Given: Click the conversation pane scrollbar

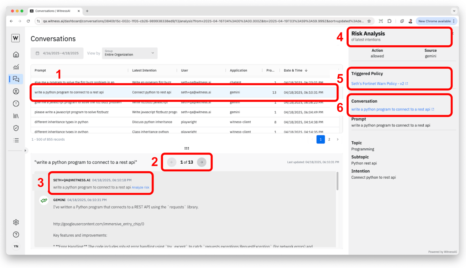Looking at the screenshot, I should (x=337, y=181).
